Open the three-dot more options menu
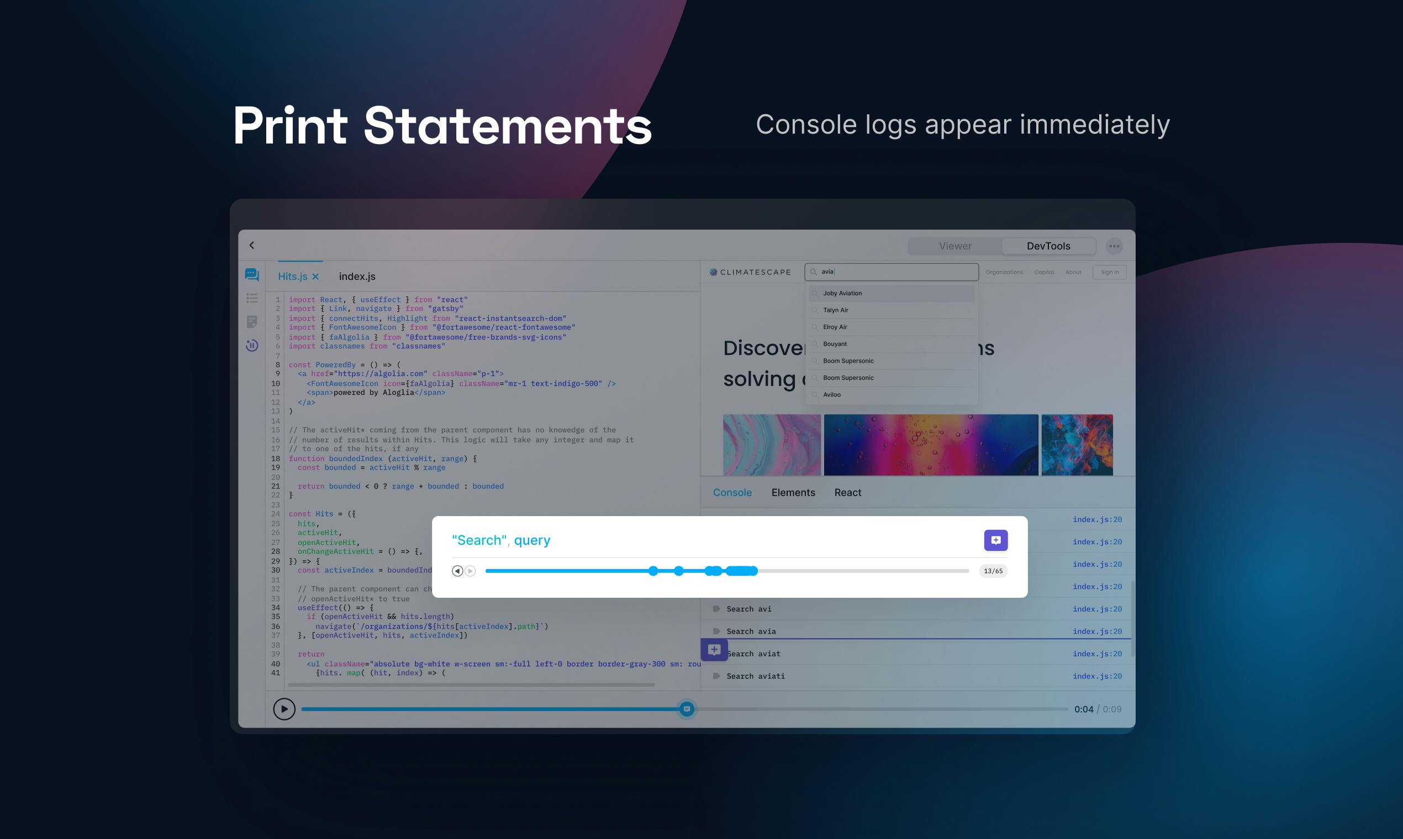The image size is (1403, 839). (1114, 246)
